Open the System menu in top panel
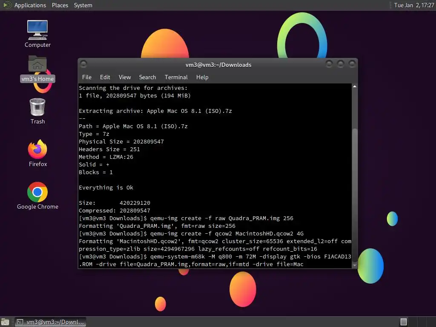436x327 pixels. (x=83, y=5)
